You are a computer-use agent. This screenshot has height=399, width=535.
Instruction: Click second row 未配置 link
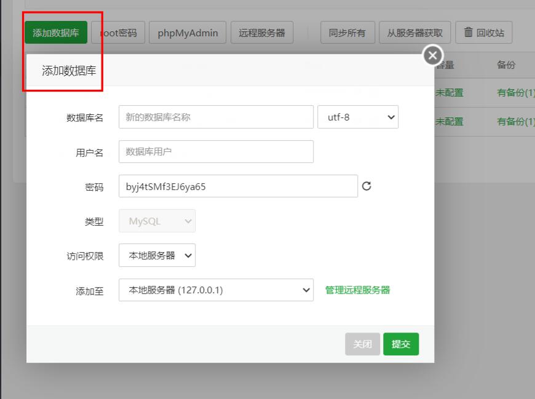450,121
